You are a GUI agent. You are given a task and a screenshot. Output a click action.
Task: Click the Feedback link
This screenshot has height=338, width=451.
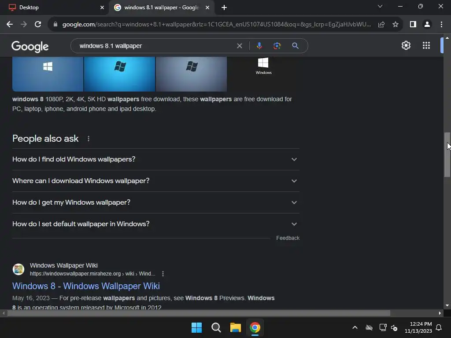point(288,238)
